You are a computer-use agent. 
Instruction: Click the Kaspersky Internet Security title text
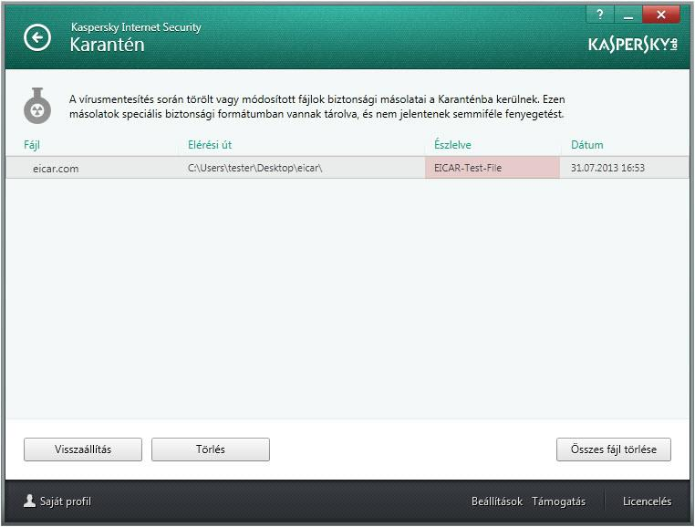[x=136, y=27]
